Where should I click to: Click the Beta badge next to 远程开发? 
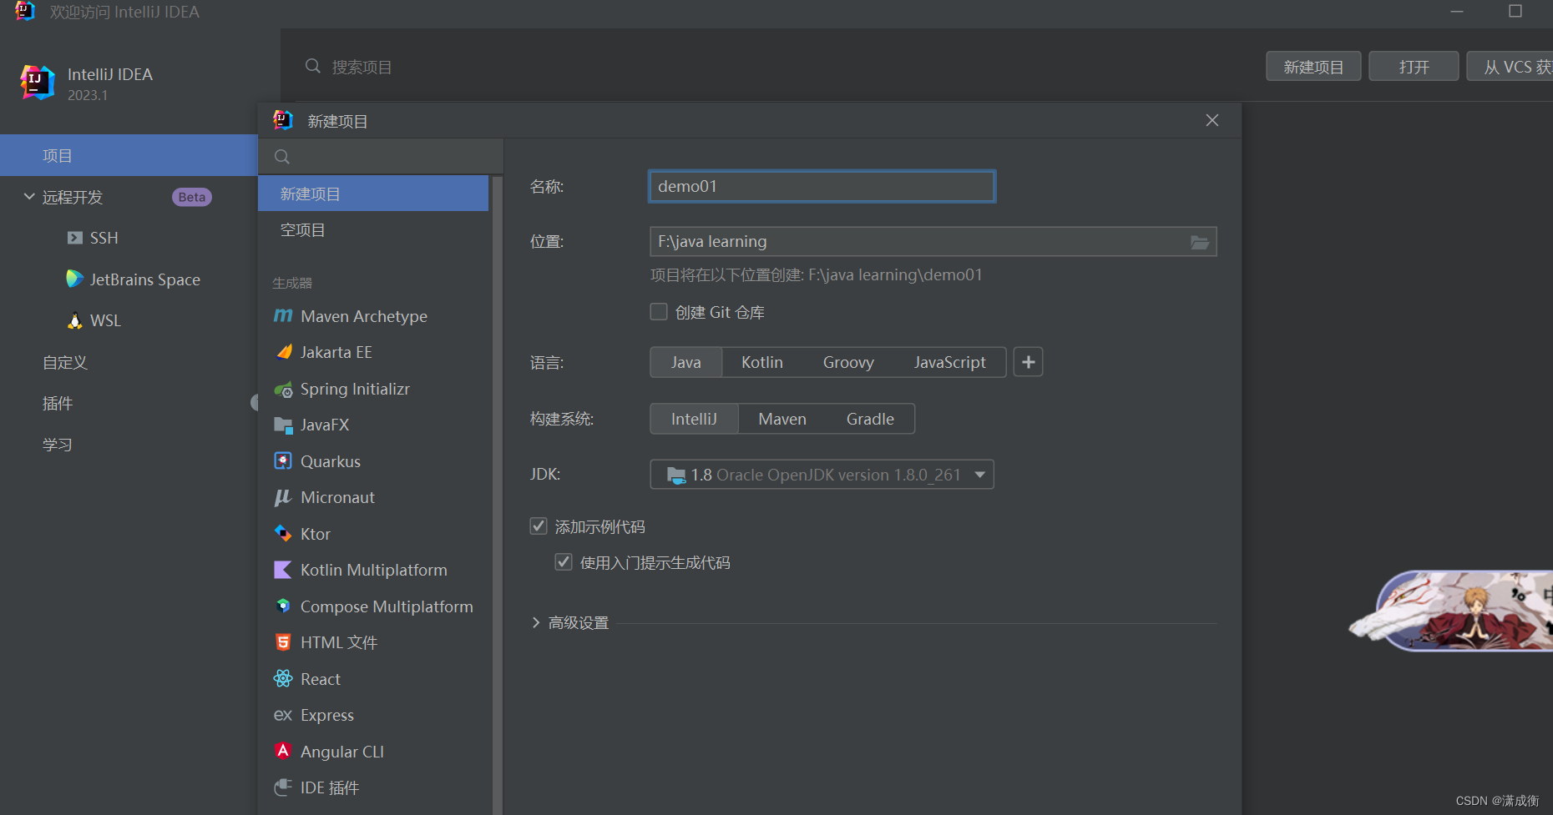(192, 197)
